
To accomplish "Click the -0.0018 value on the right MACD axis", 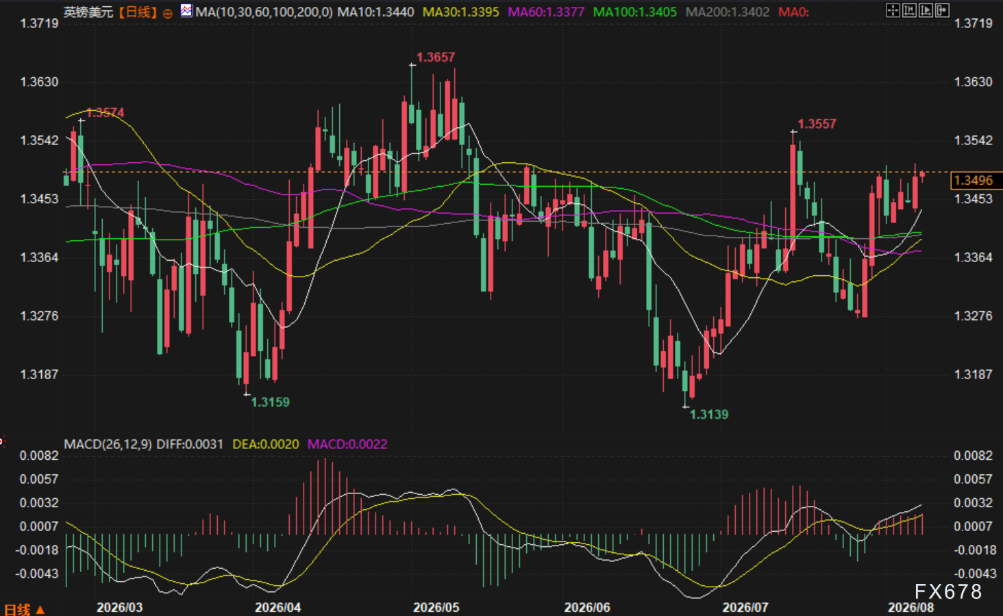I will pos(975,550).
